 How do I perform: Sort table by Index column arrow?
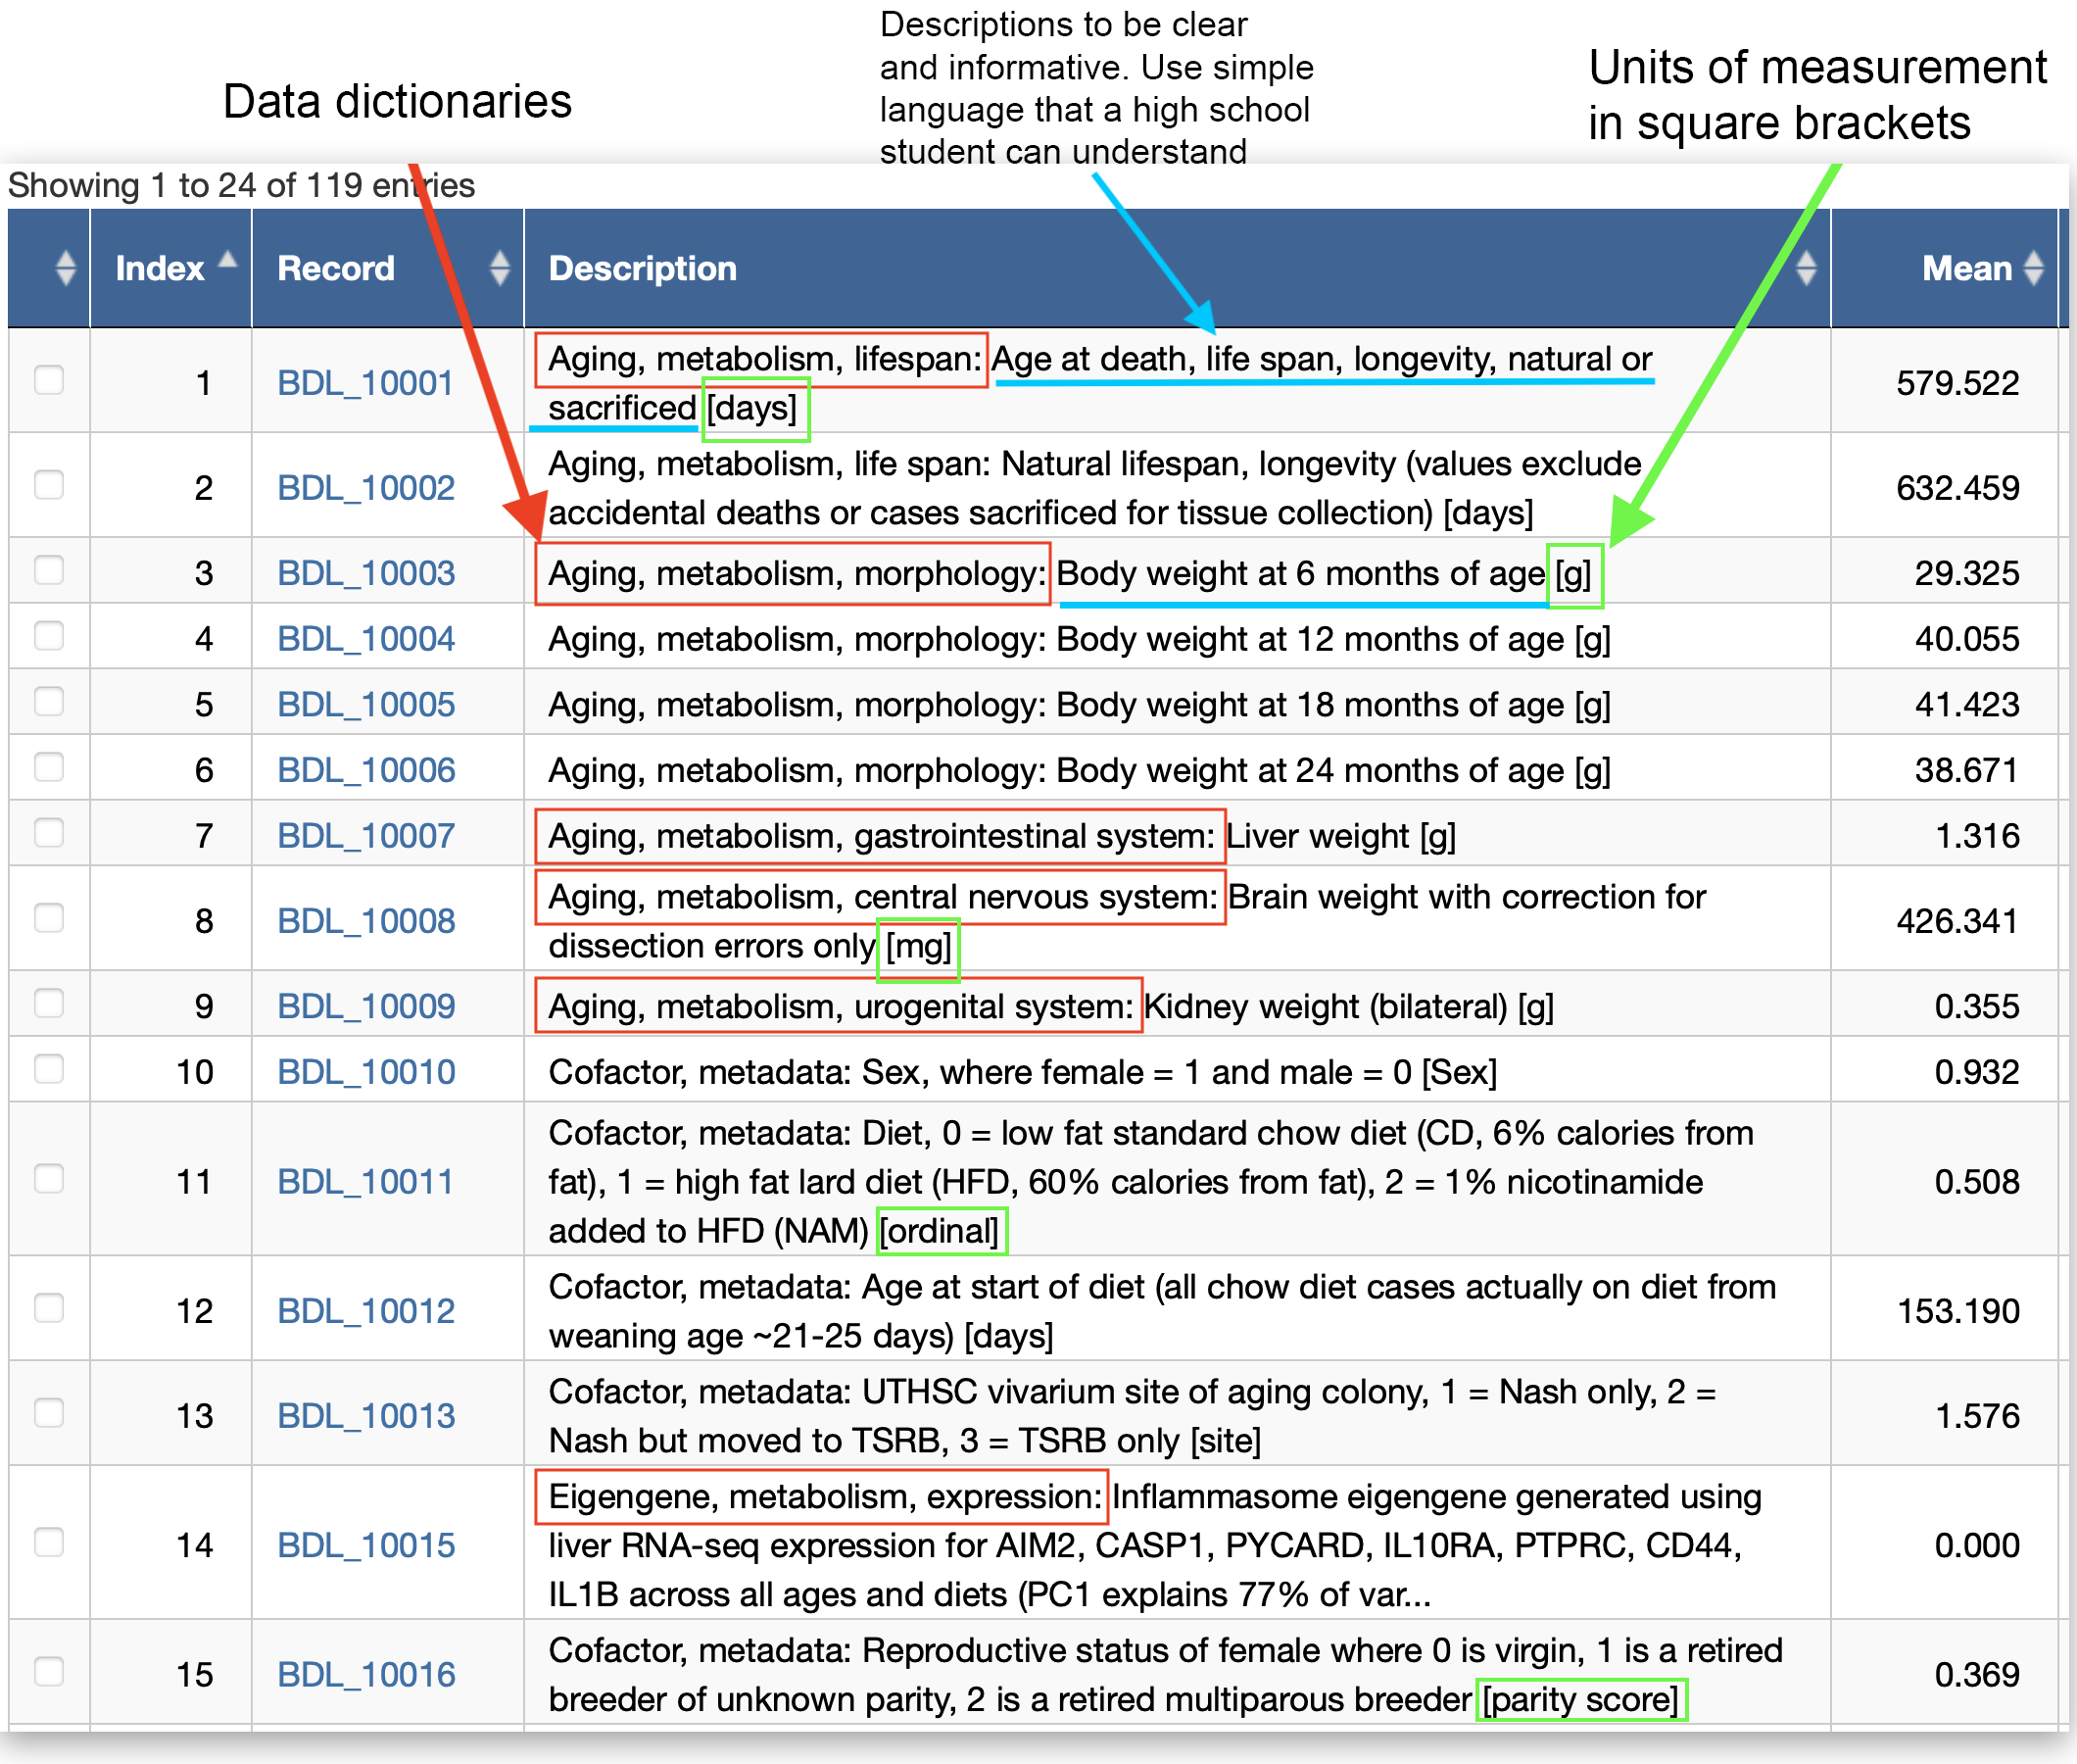pyautogui.click(x=228, y=260)
